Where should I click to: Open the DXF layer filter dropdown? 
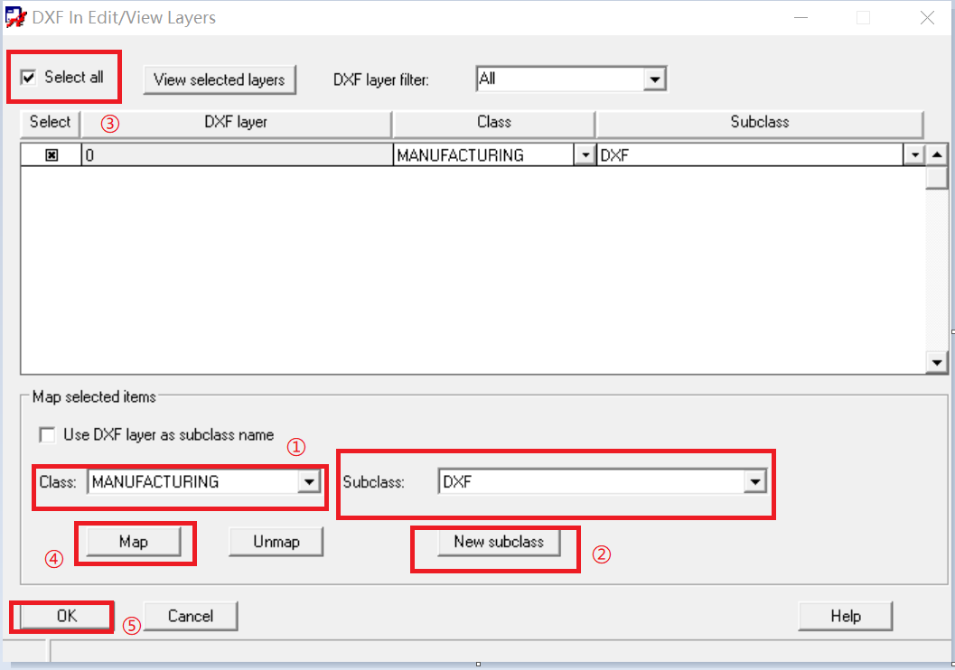click(x=655, y=79)
